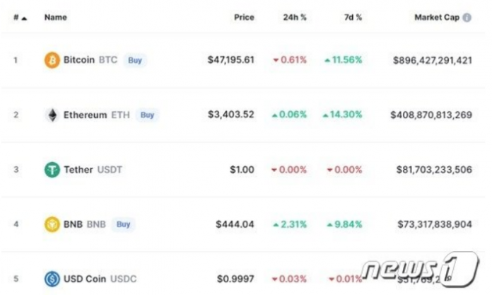Sort table by Name column header

56,17
